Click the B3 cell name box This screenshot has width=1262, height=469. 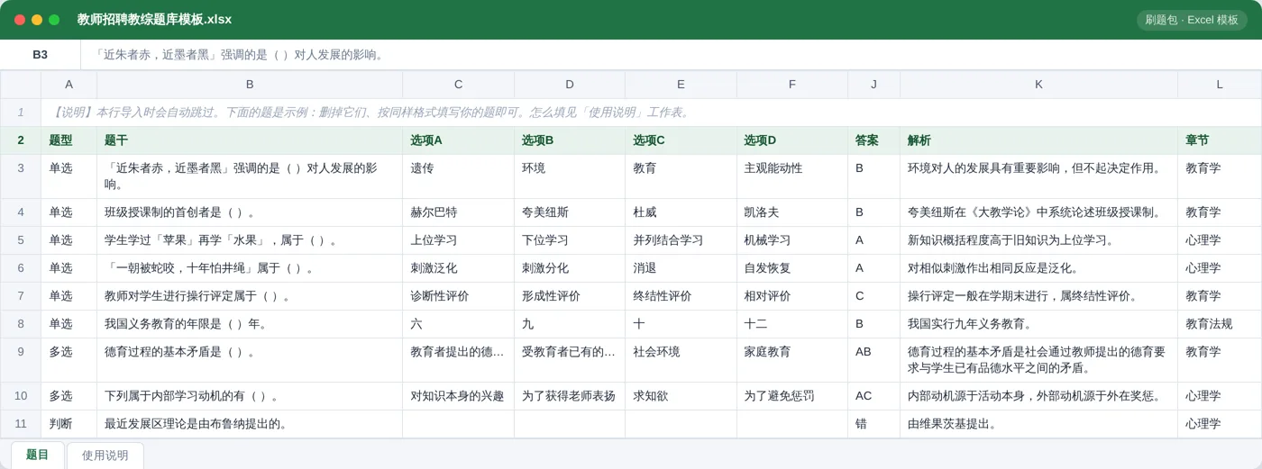click(x=41, y=54)
